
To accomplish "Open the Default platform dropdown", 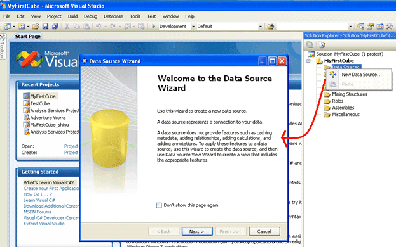I will click(261, 27).
